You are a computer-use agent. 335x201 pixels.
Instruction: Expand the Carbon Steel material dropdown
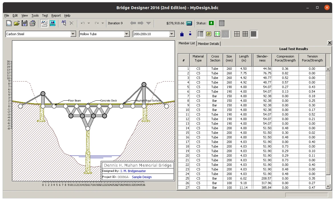coord(73,34)
